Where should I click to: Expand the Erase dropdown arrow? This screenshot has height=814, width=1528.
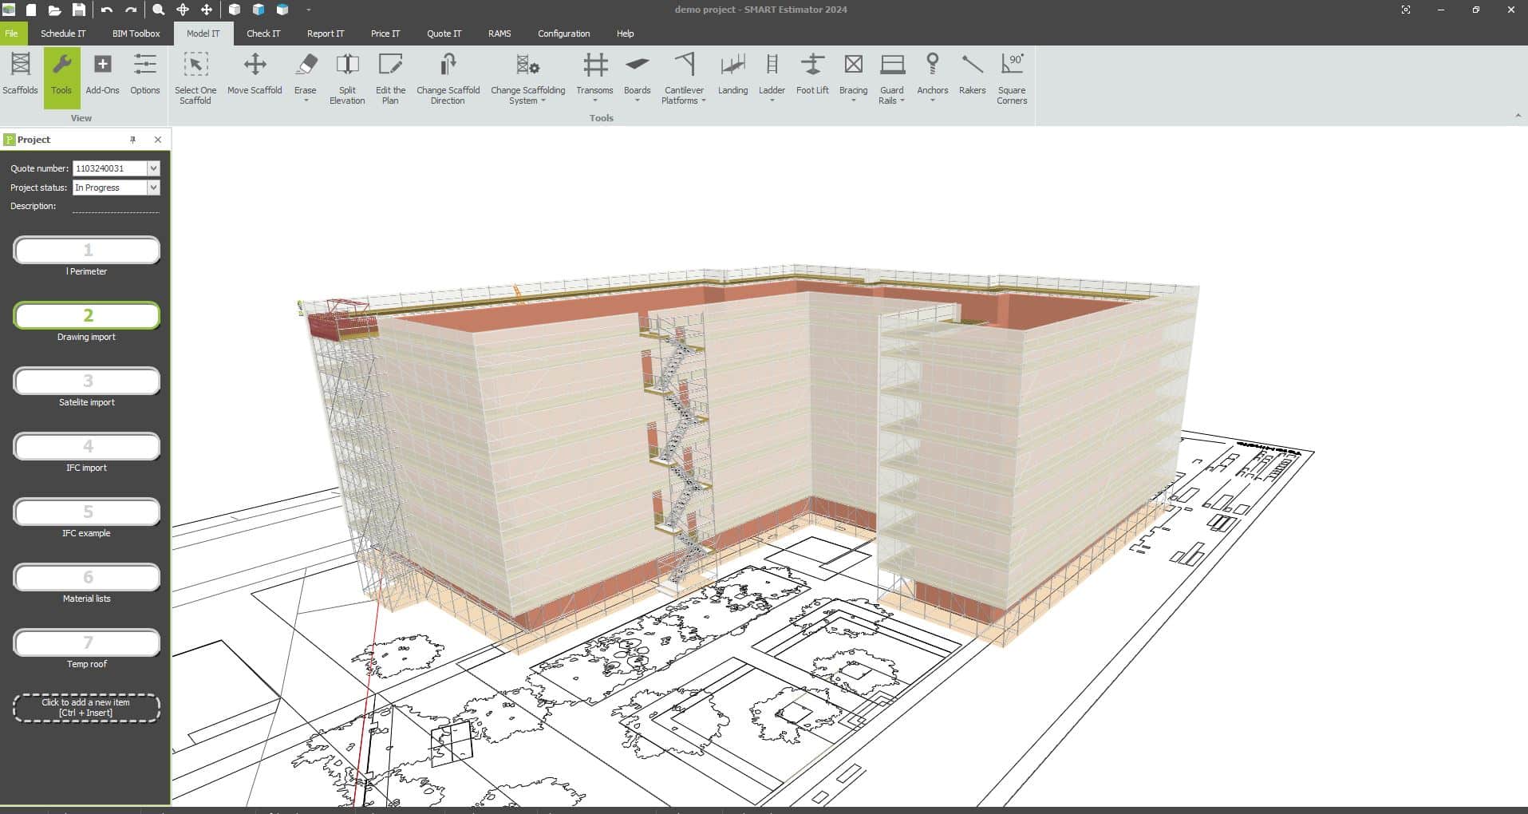pos(306,101)
